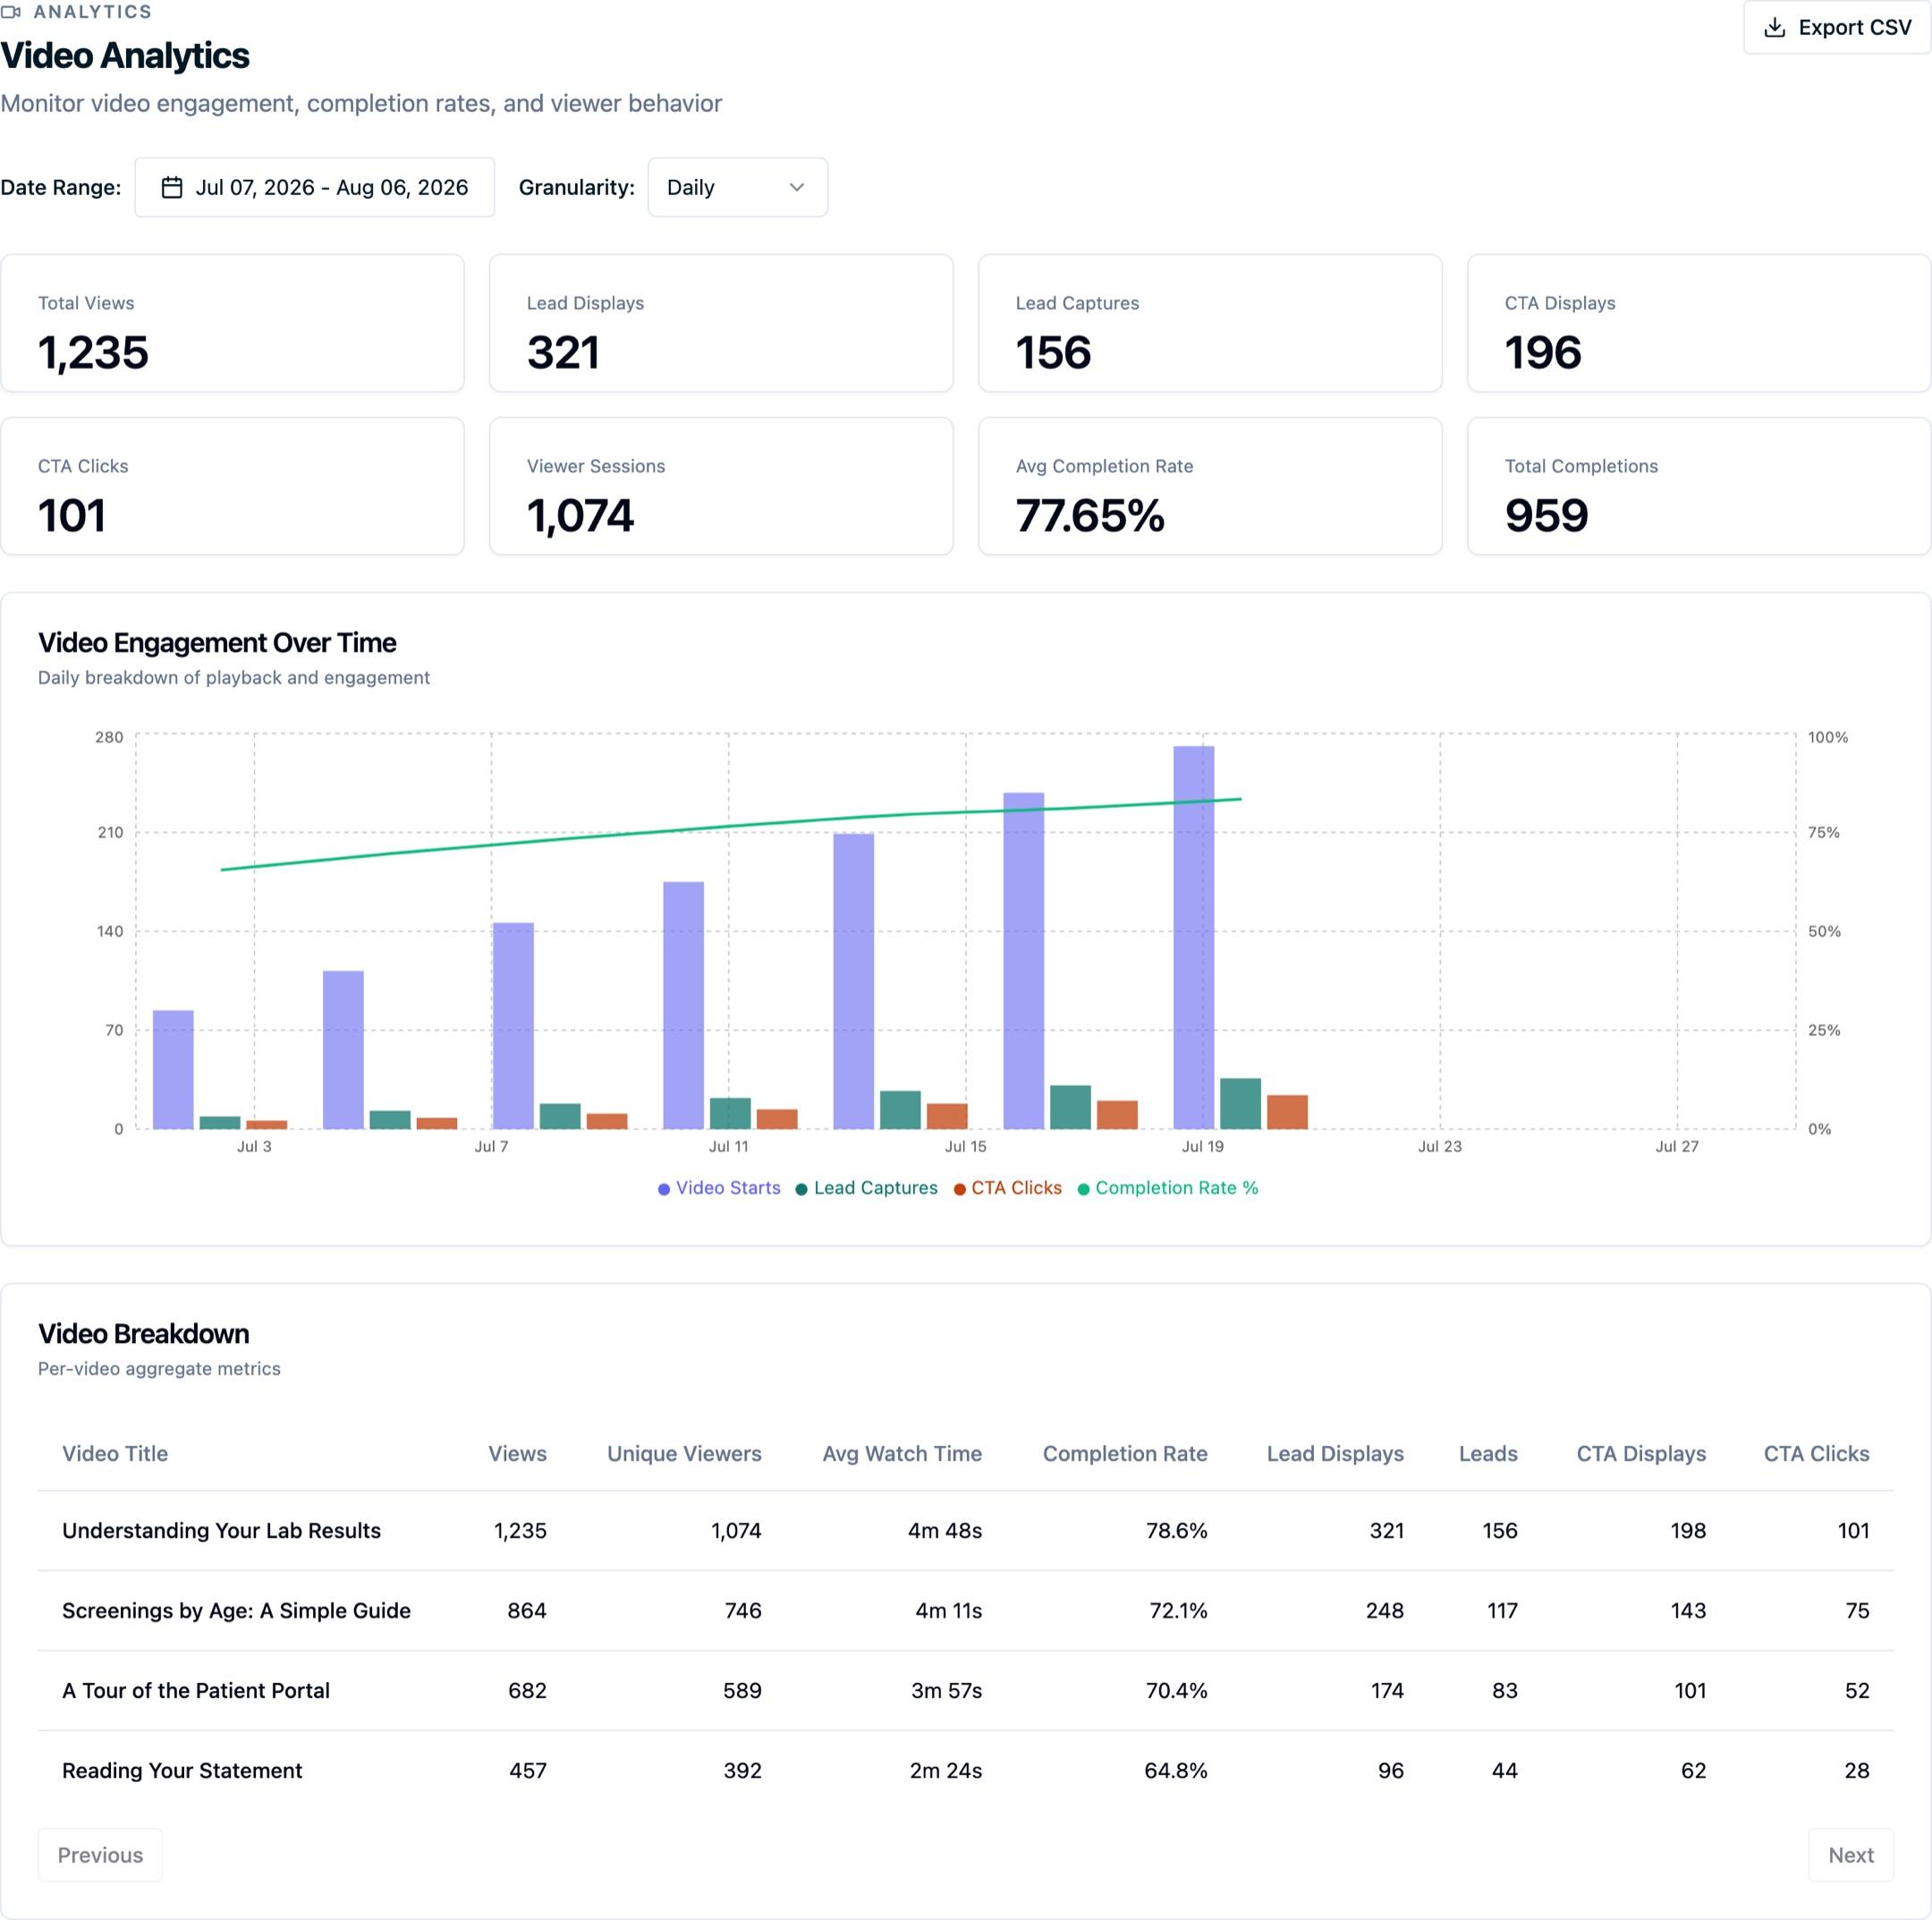Click the orange CTA Clicks legend dot
The image size is (1932, 1920).
(x=960, y=1189)
